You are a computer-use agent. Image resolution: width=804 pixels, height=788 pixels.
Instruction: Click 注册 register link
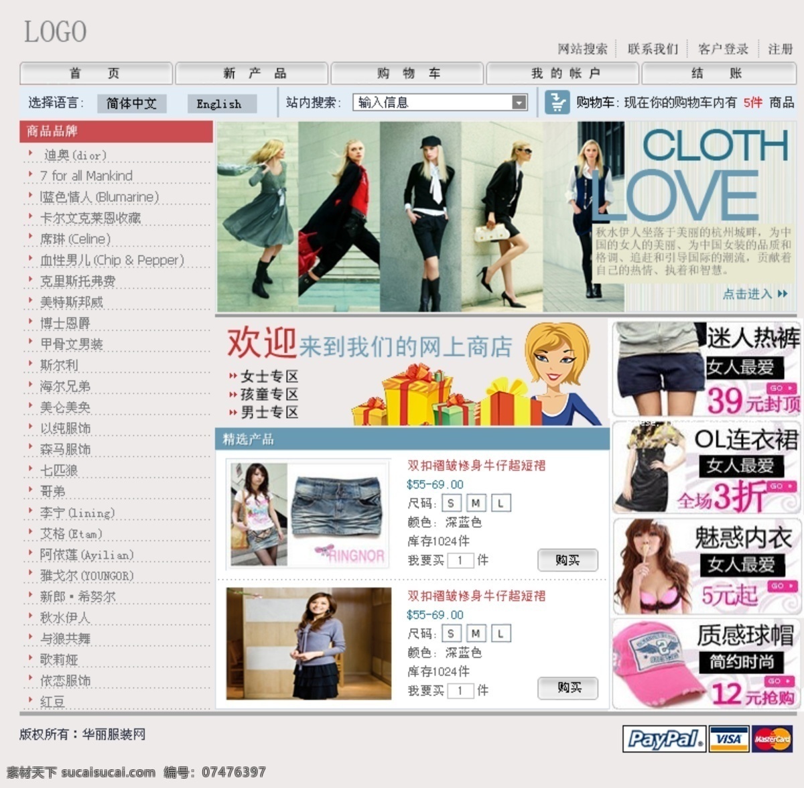click(780, 49)
